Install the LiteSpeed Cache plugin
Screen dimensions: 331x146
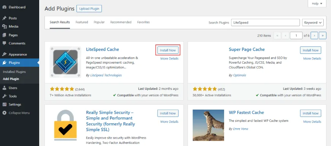click(168, 50)
